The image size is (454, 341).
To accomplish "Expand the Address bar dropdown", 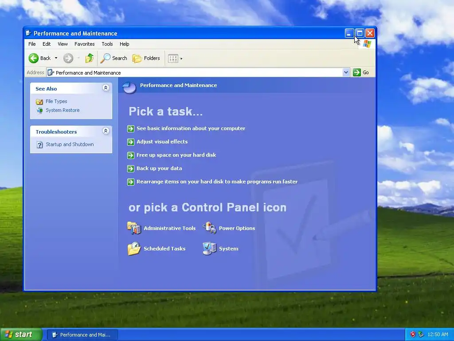I will pos(346,72).
